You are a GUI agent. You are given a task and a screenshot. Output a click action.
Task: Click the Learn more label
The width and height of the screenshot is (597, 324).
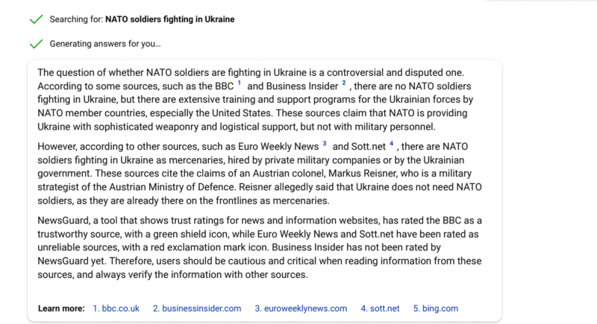(x=61, y=308)
